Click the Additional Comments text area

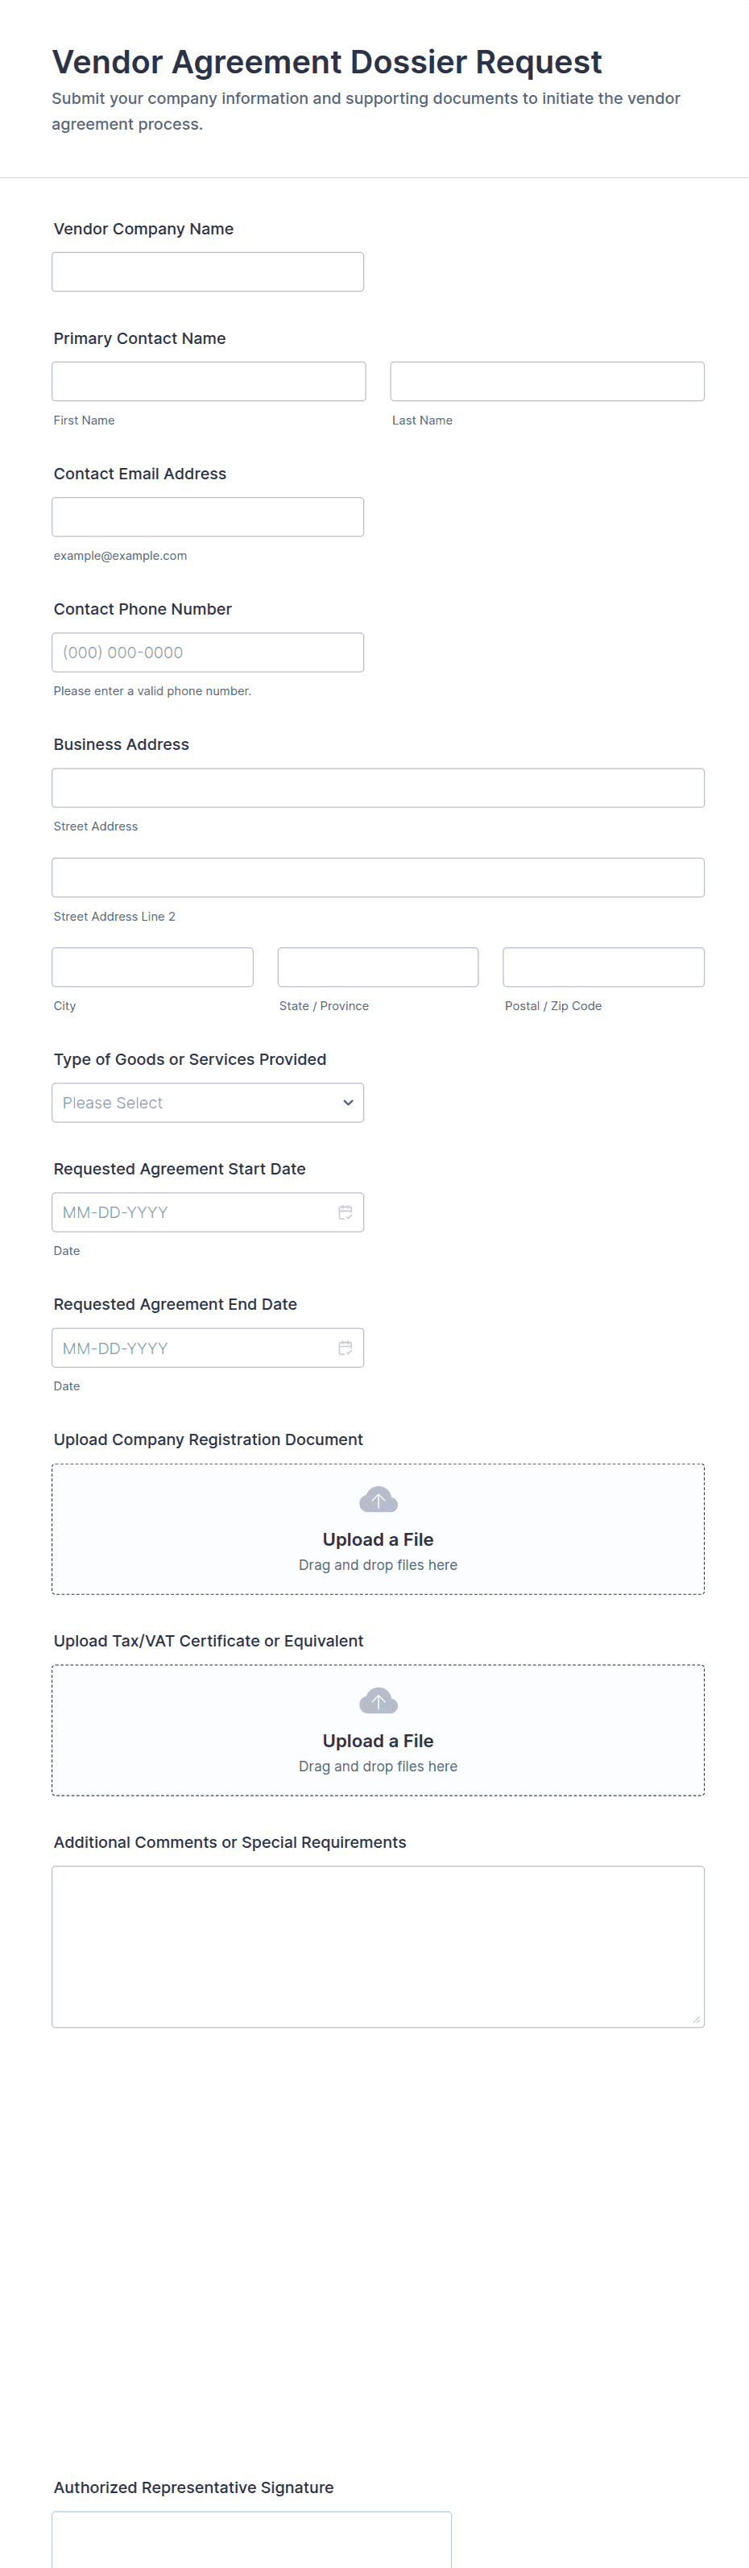point(378,1947)
